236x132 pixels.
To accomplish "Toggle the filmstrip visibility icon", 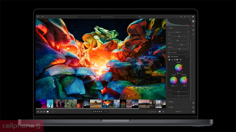I will coord(160,112).
